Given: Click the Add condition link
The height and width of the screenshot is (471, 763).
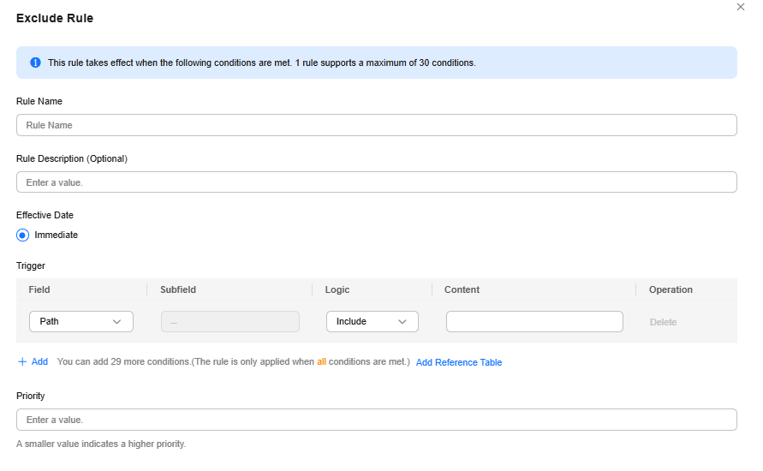Looking at the screenshot, I should point(39,361).
